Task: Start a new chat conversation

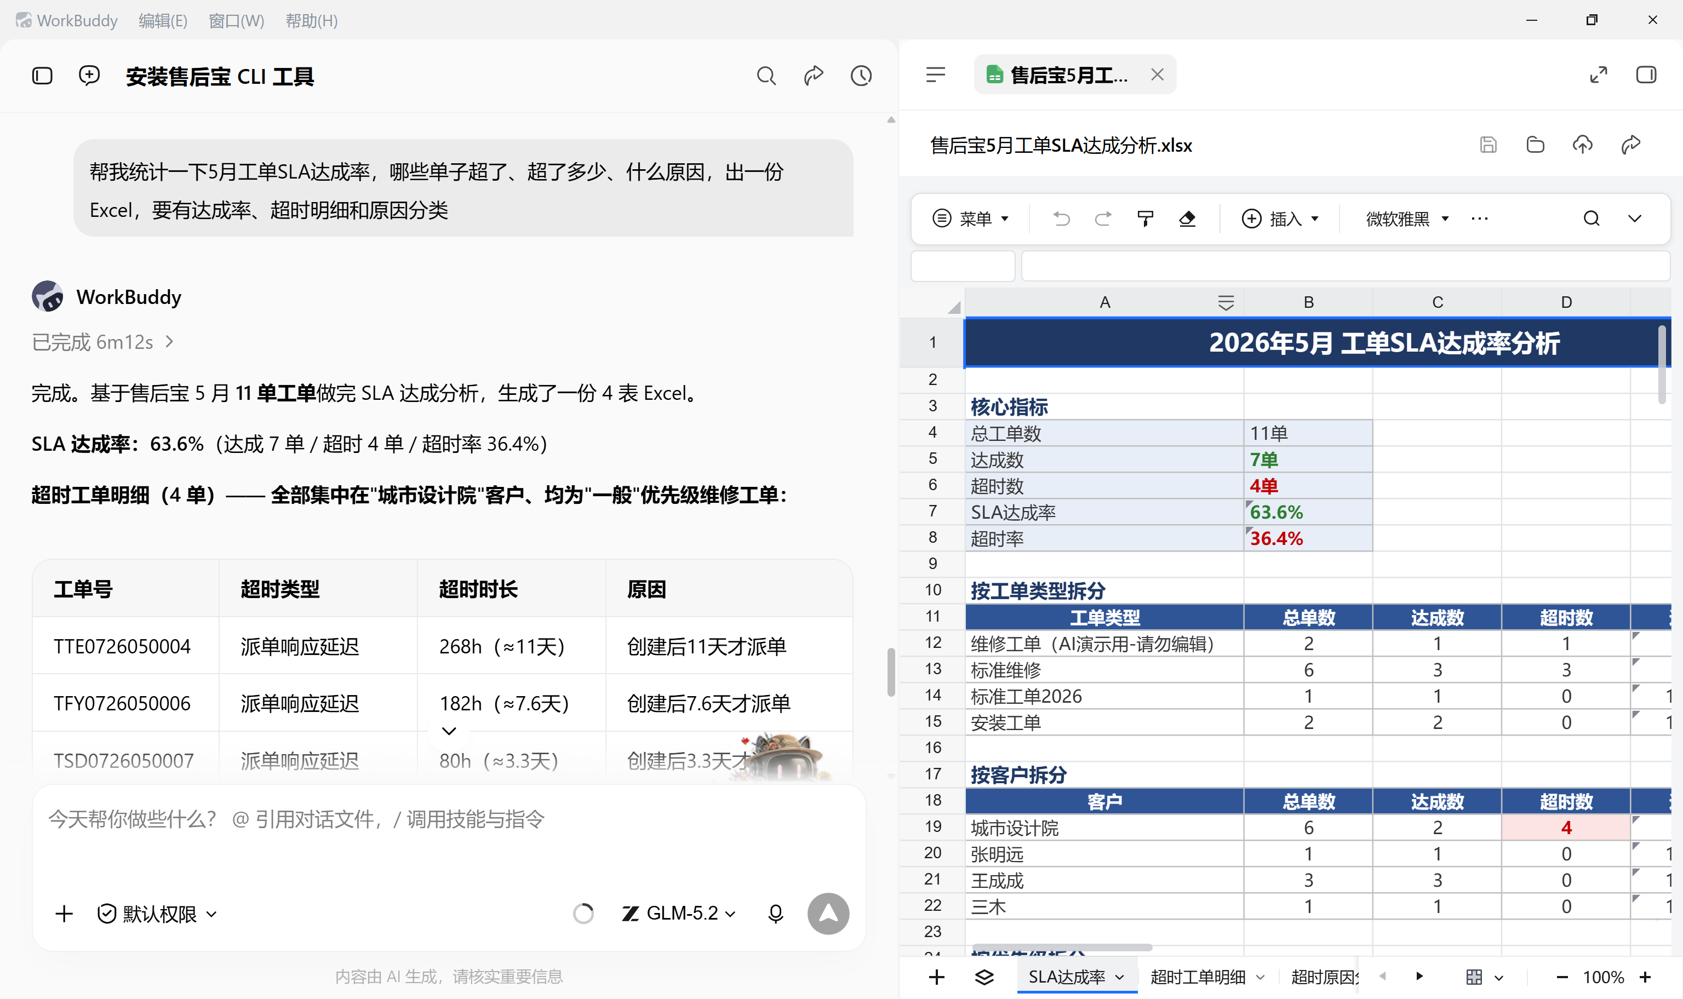Action: pyautogui.click(x=89, y=76)
